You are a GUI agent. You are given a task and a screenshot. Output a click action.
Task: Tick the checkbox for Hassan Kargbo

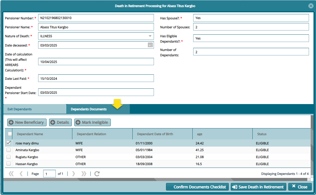(x=9, y=164)
